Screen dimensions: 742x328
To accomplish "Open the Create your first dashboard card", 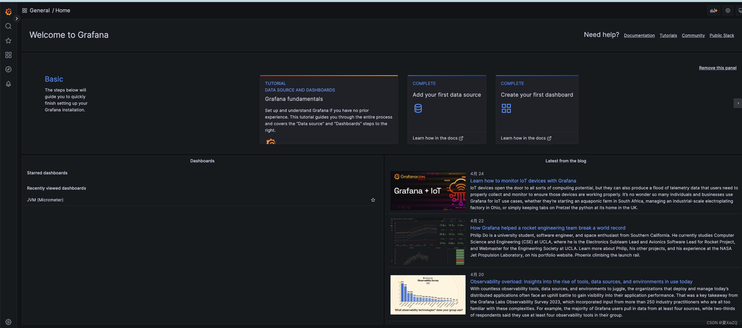I will tap(537, 110).
